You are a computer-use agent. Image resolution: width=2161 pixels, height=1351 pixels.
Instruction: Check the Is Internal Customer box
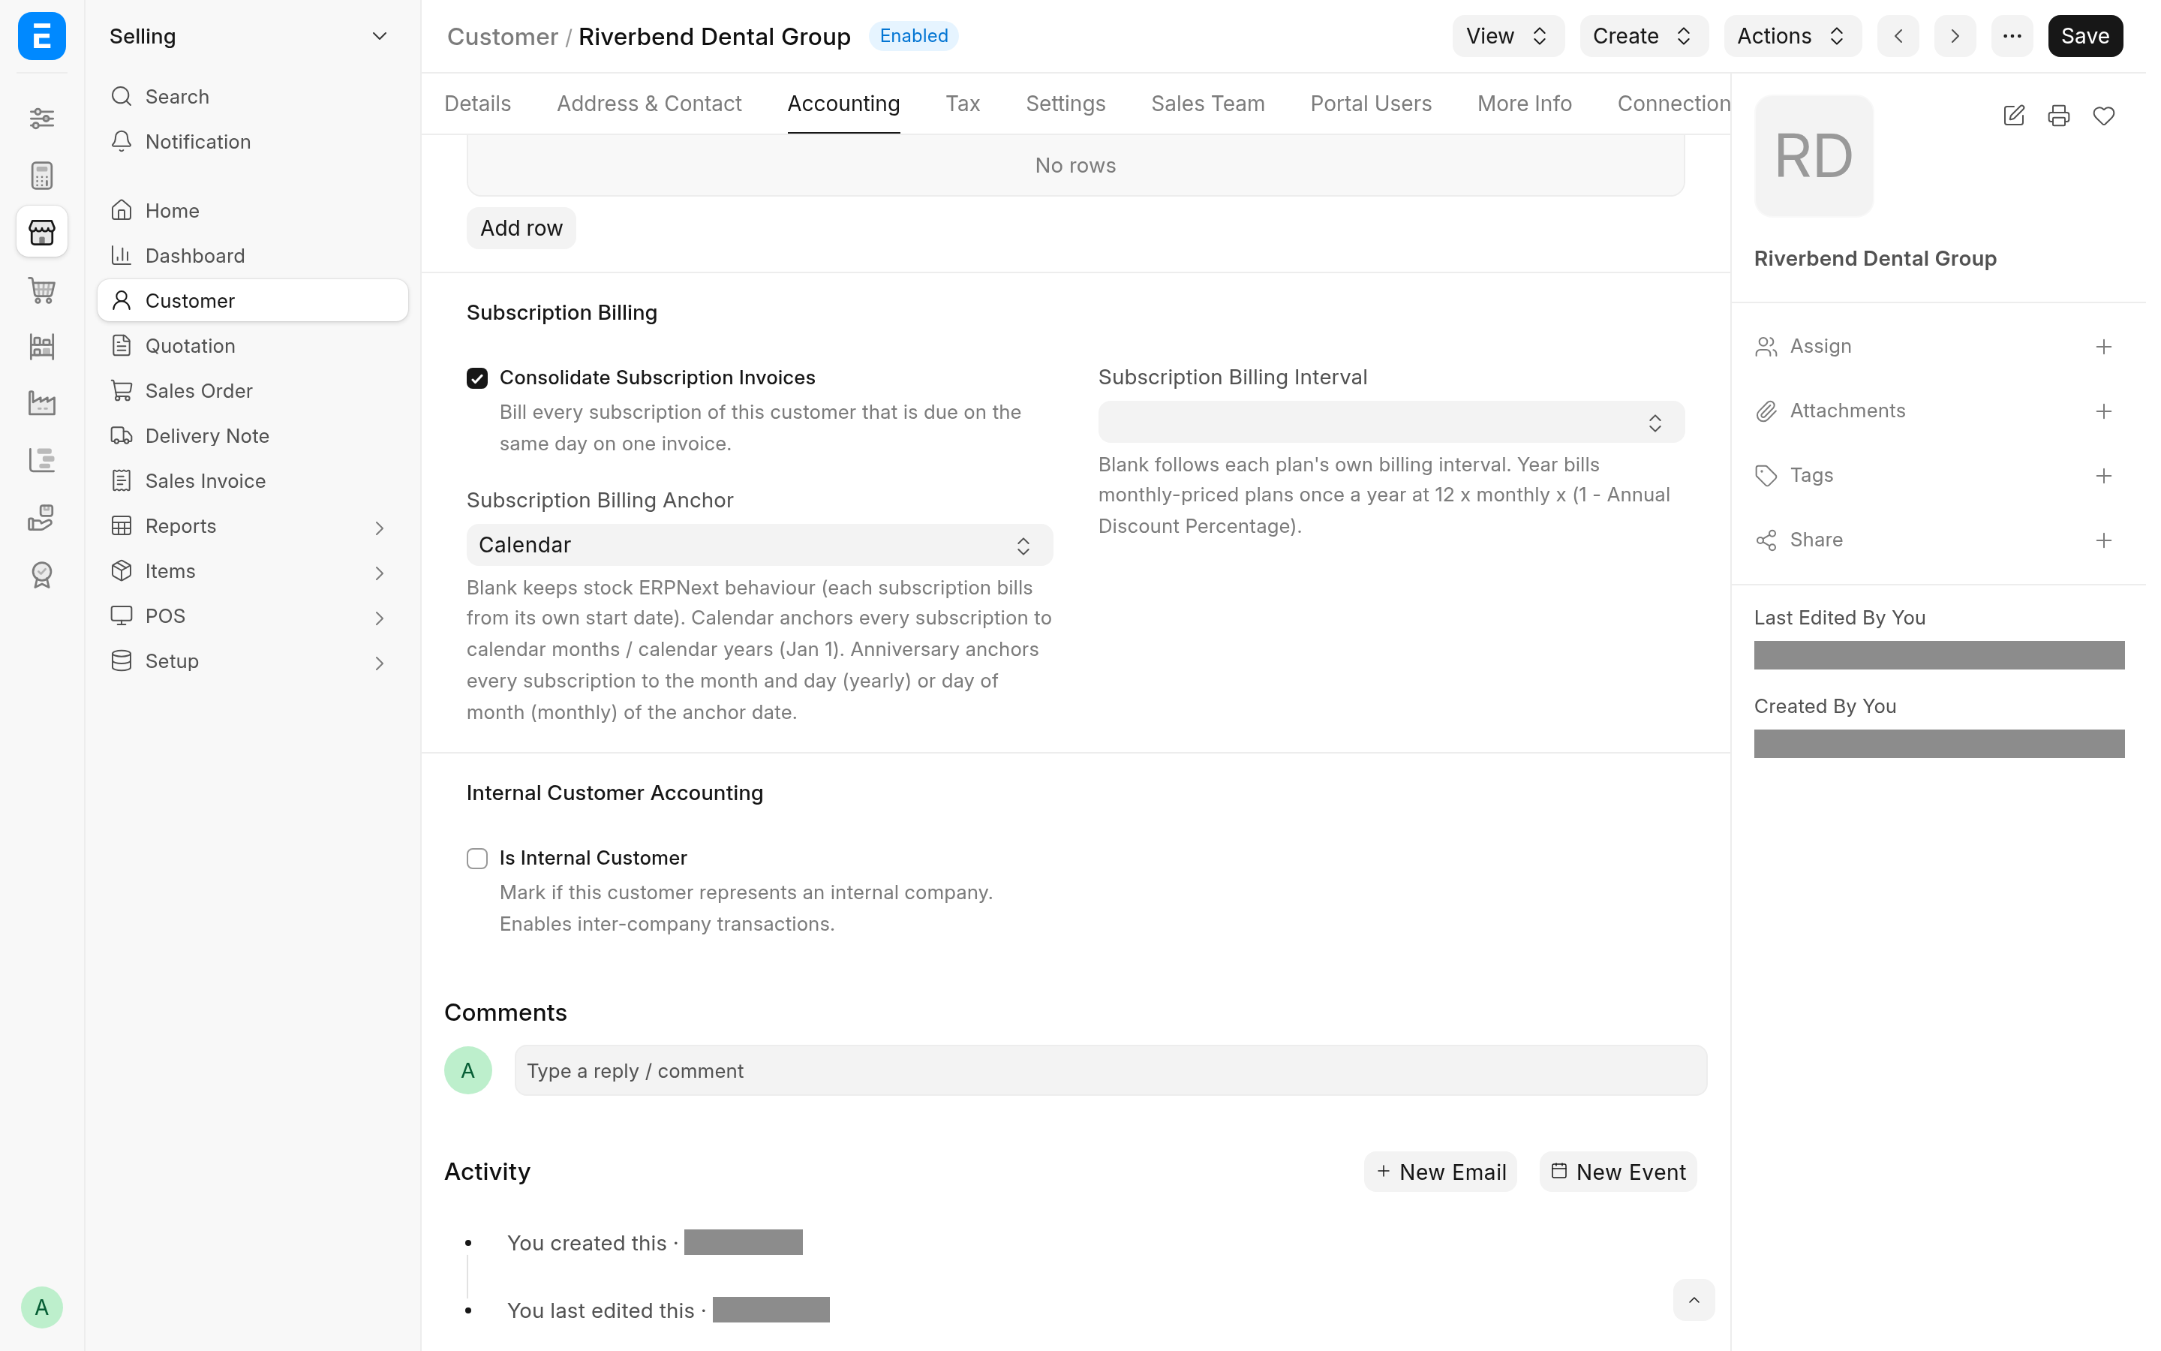point(477,859)
